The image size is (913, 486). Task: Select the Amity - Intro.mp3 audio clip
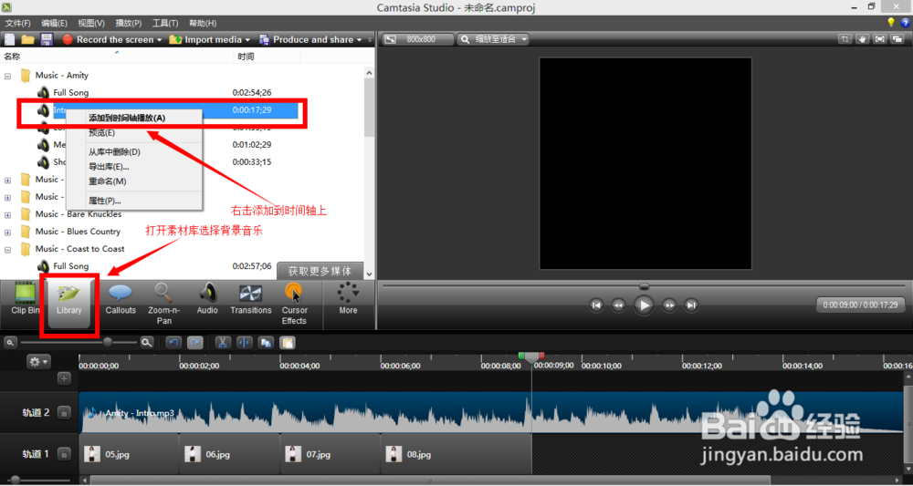[491, 413]
